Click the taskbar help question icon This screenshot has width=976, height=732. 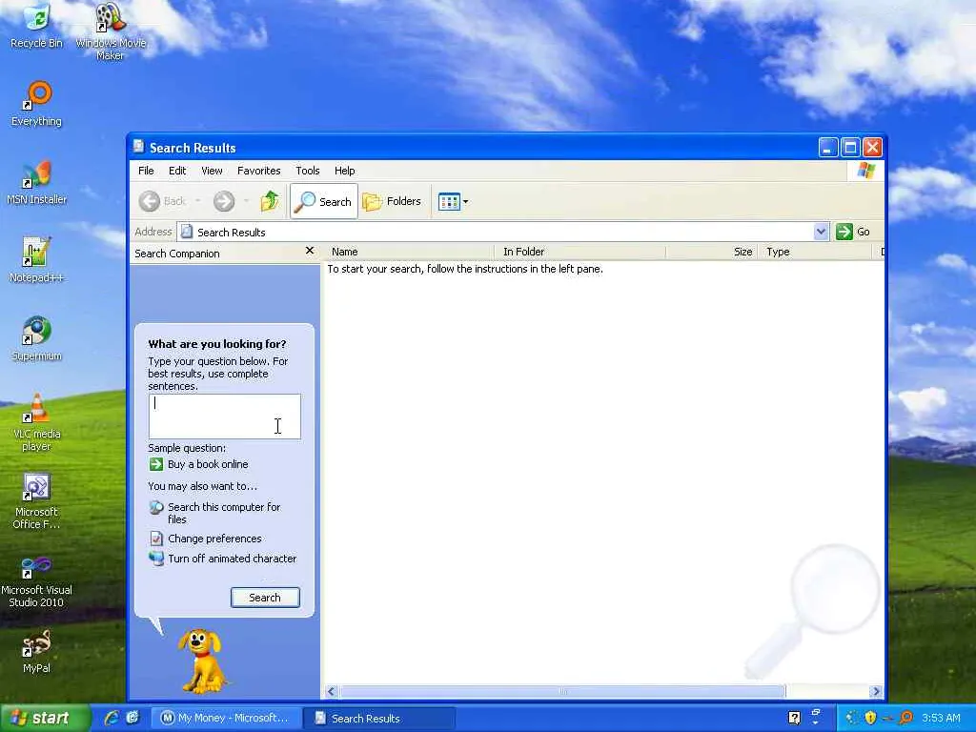(x=794, y=719)
